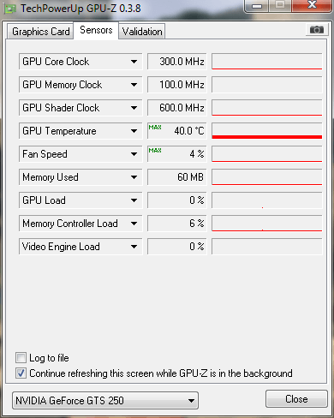Viewport: 334px width, 418px height.
Task: Click the green MAX indicator on Fan Speed
Action: pos(155,151)
